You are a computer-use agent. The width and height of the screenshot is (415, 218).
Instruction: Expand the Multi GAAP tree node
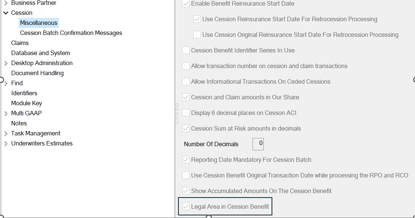(6, 113)
